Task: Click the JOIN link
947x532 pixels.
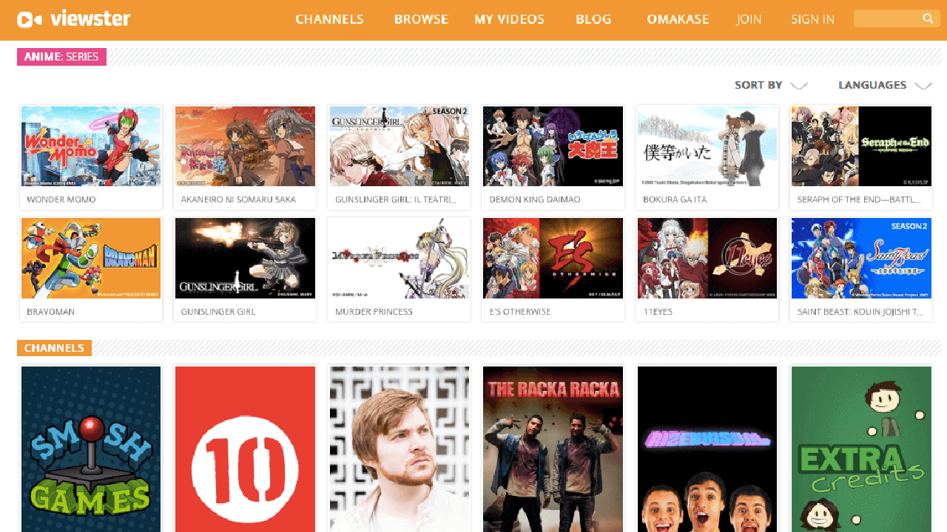Action: [749, 19]
